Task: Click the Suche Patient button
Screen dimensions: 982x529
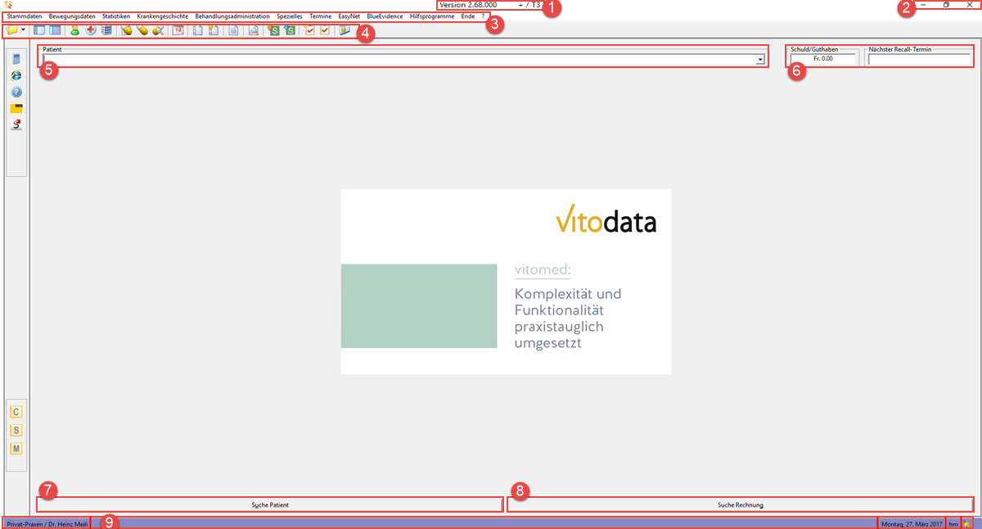Action: click(x=270, y=505)
